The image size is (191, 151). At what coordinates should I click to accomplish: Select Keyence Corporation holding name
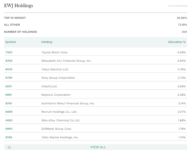[x=56, y=95]
